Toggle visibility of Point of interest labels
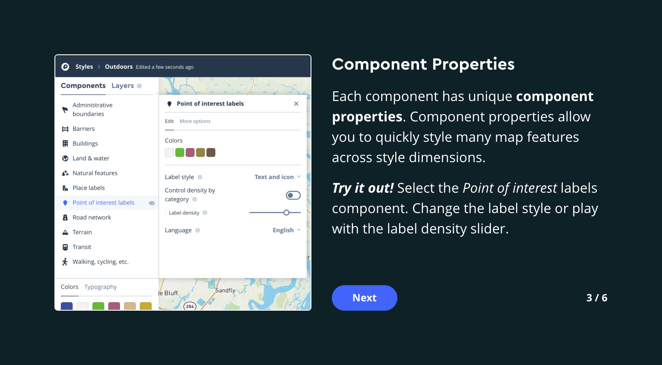Viewport: 662px width, 365px height. pos(151,203)
